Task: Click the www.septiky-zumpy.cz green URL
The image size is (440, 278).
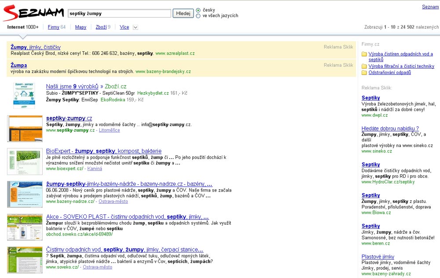Action: 70,130
